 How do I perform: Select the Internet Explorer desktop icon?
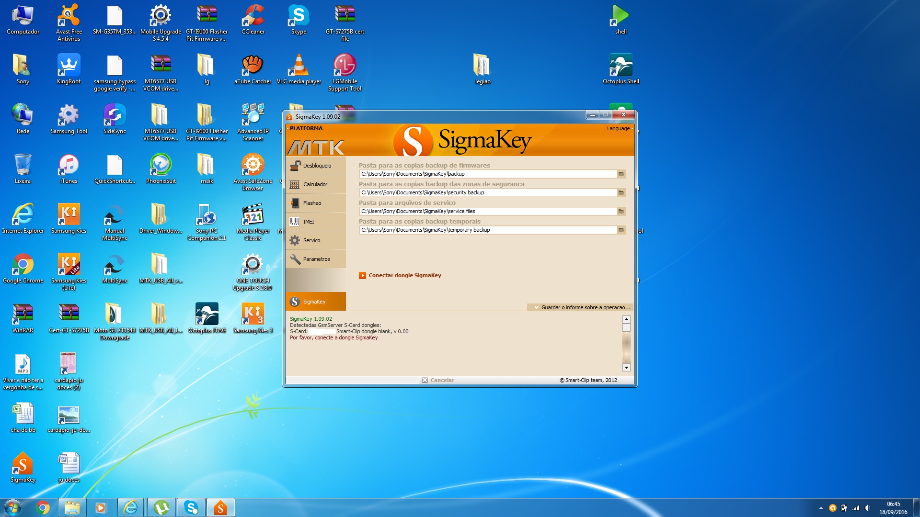(23, 219)
